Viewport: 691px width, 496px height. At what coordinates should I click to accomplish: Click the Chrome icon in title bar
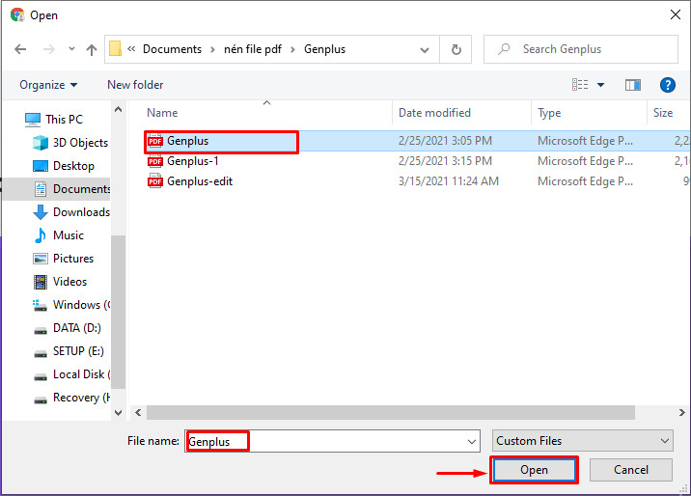[17, 15]
